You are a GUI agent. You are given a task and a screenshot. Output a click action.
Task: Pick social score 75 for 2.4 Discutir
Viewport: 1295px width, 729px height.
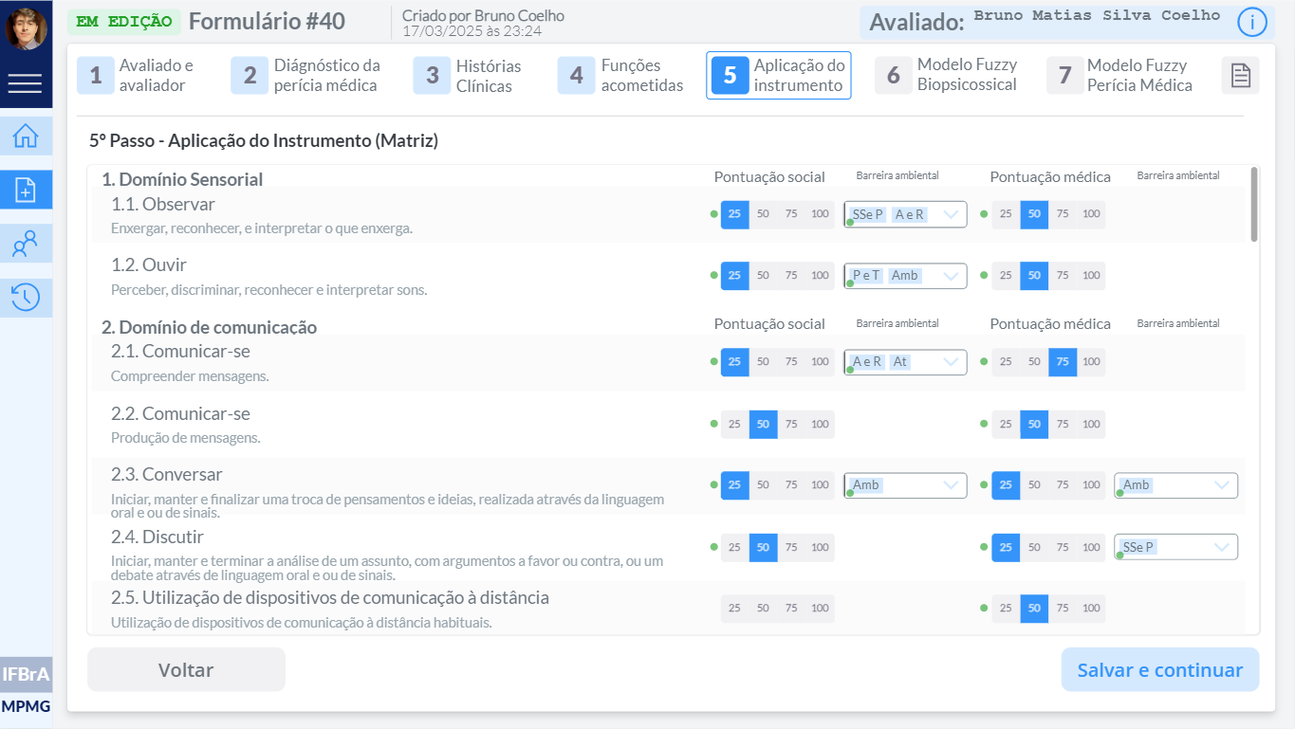pyautogui.click(x=791, y=547)
